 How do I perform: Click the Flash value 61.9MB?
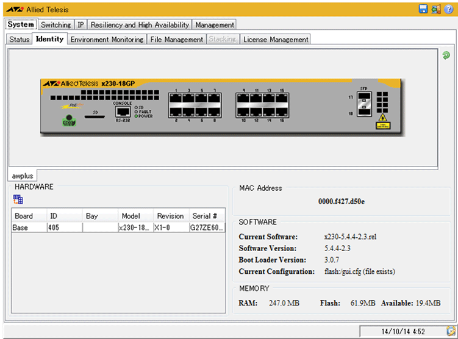[x=362, y=303]
